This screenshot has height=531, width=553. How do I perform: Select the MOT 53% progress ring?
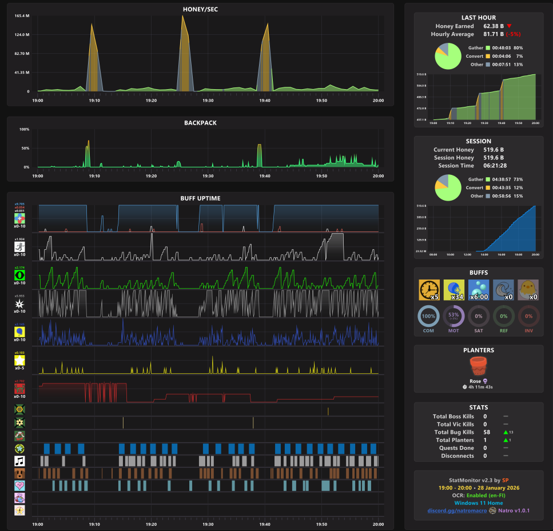[453, 316]
